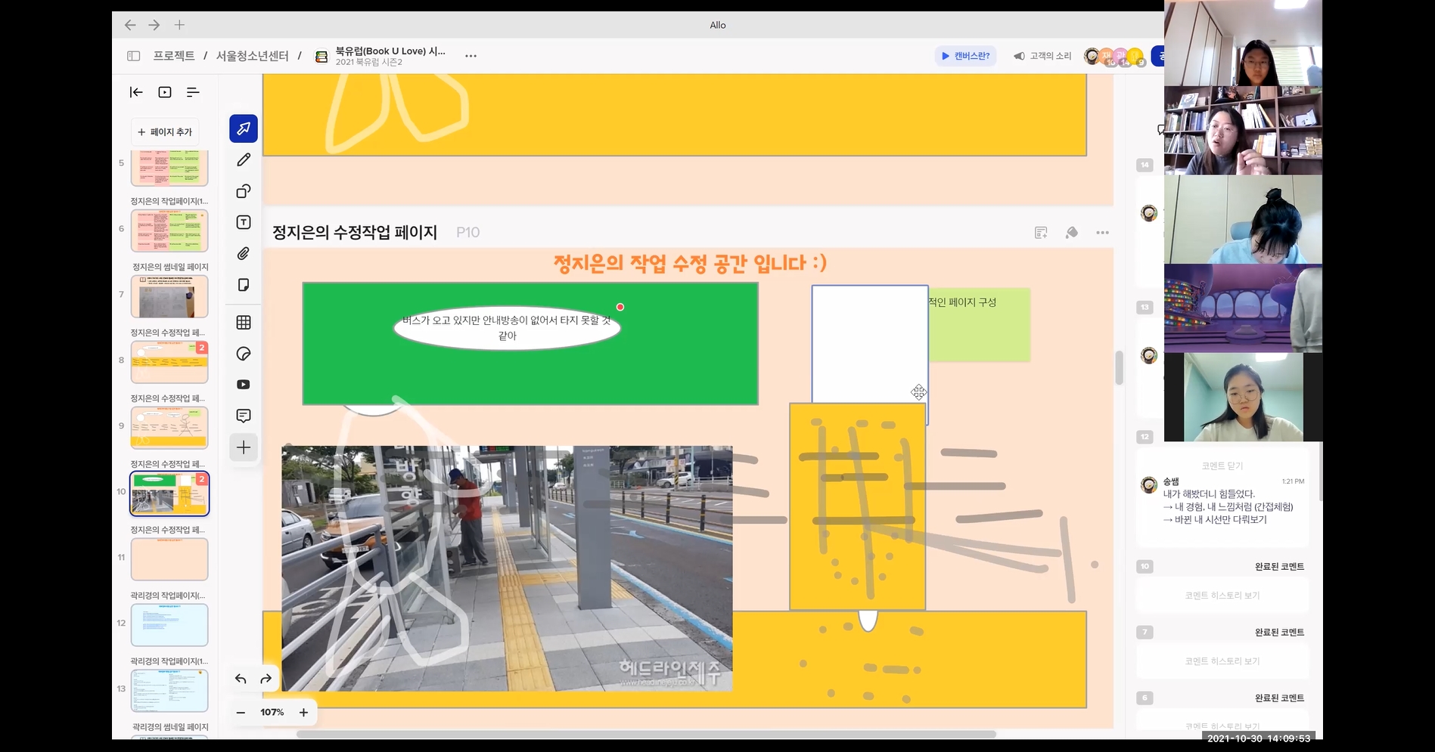Open page P10 more options menu
Viewport: 1435px width, 752px height.
point(1102,233)
